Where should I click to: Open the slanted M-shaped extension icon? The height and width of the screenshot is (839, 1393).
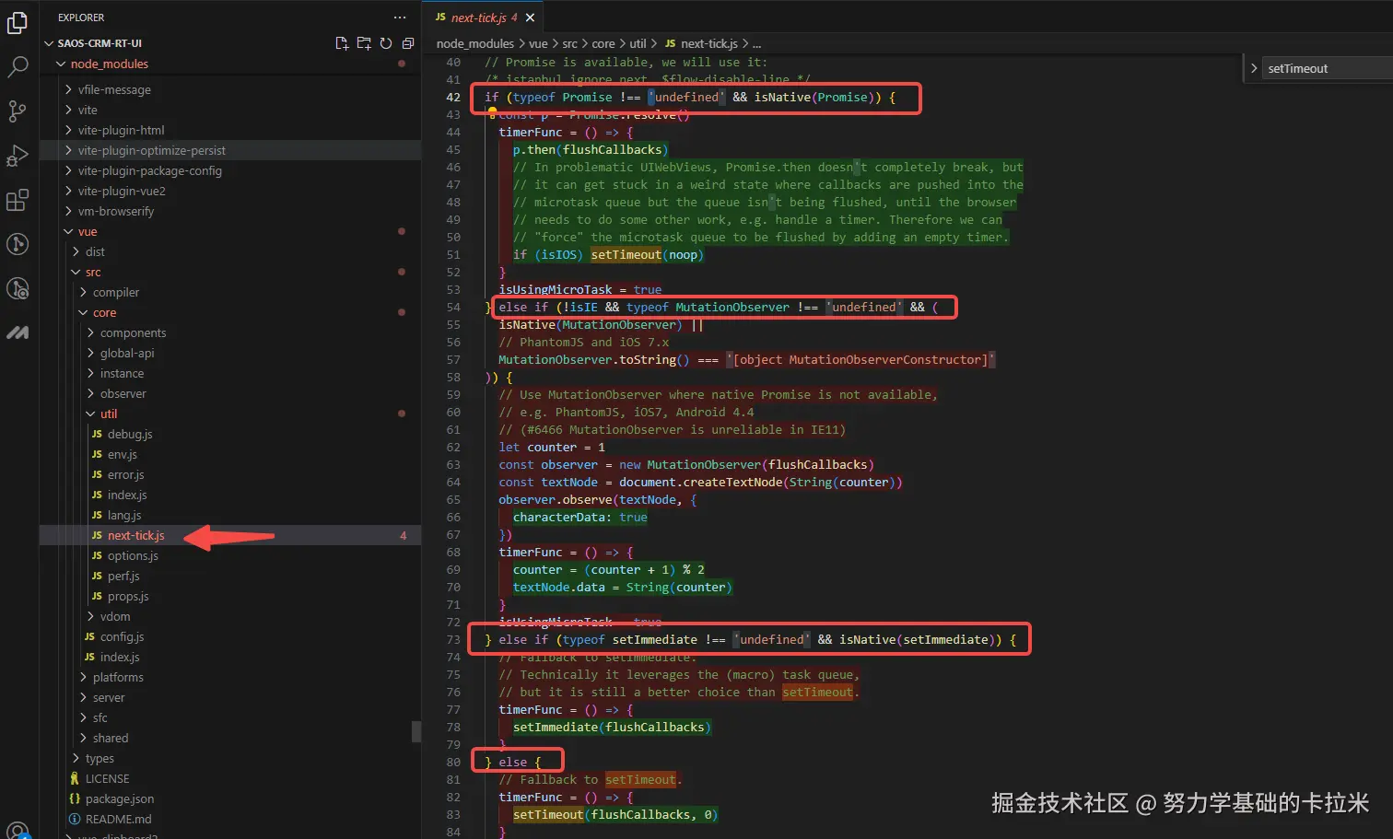[18, 332]
